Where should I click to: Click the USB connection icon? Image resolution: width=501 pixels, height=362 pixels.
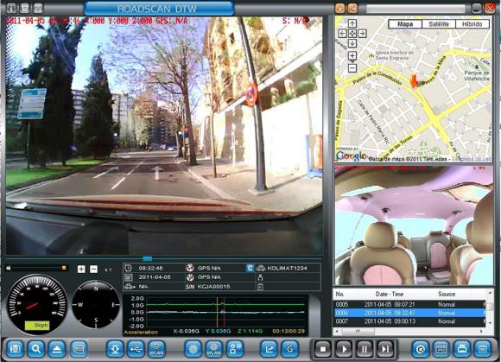click(x=136, y=348)
